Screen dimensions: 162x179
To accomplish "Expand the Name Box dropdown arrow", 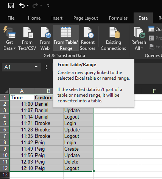I will click(x=36, y=67).
